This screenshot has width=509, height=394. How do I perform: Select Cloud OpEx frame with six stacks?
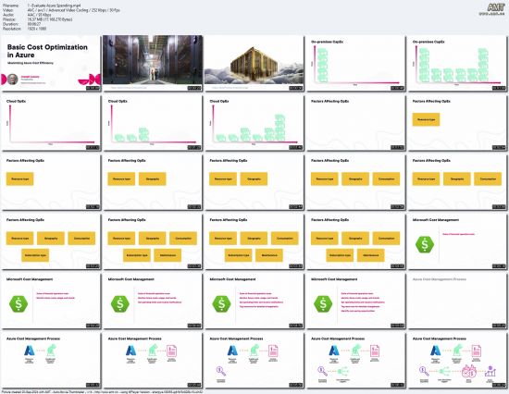coord(254,123)
